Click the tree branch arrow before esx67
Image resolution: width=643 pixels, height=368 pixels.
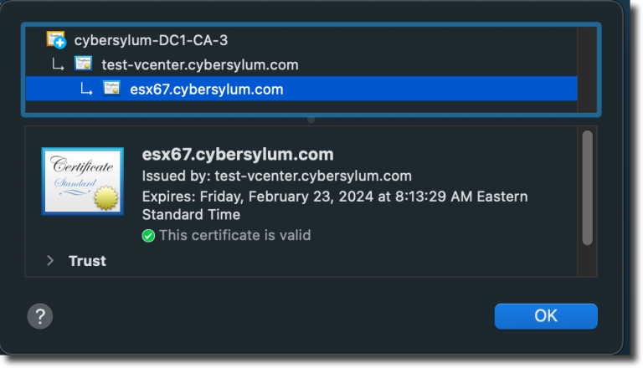85,89
